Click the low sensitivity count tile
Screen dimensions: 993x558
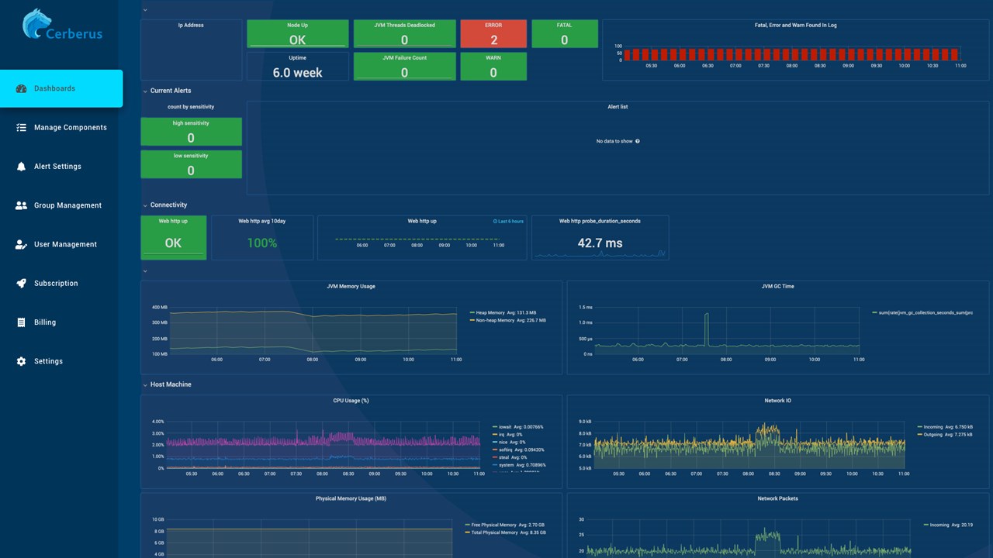[x=191, y=164]
